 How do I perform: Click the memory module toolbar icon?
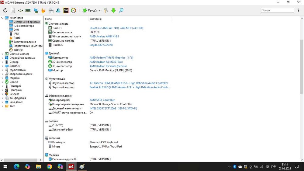(28, 10)
